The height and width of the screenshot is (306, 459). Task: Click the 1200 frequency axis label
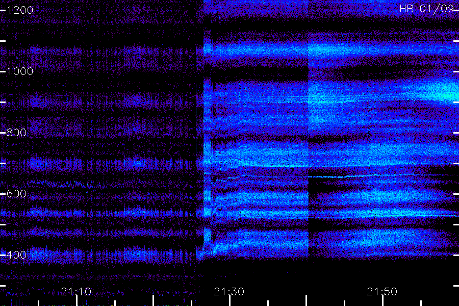(19, 10)
